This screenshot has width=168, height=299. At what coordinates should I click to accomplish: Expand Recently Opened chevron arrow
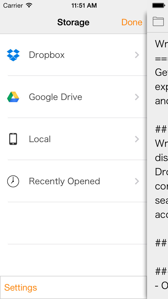click(137, 181)
